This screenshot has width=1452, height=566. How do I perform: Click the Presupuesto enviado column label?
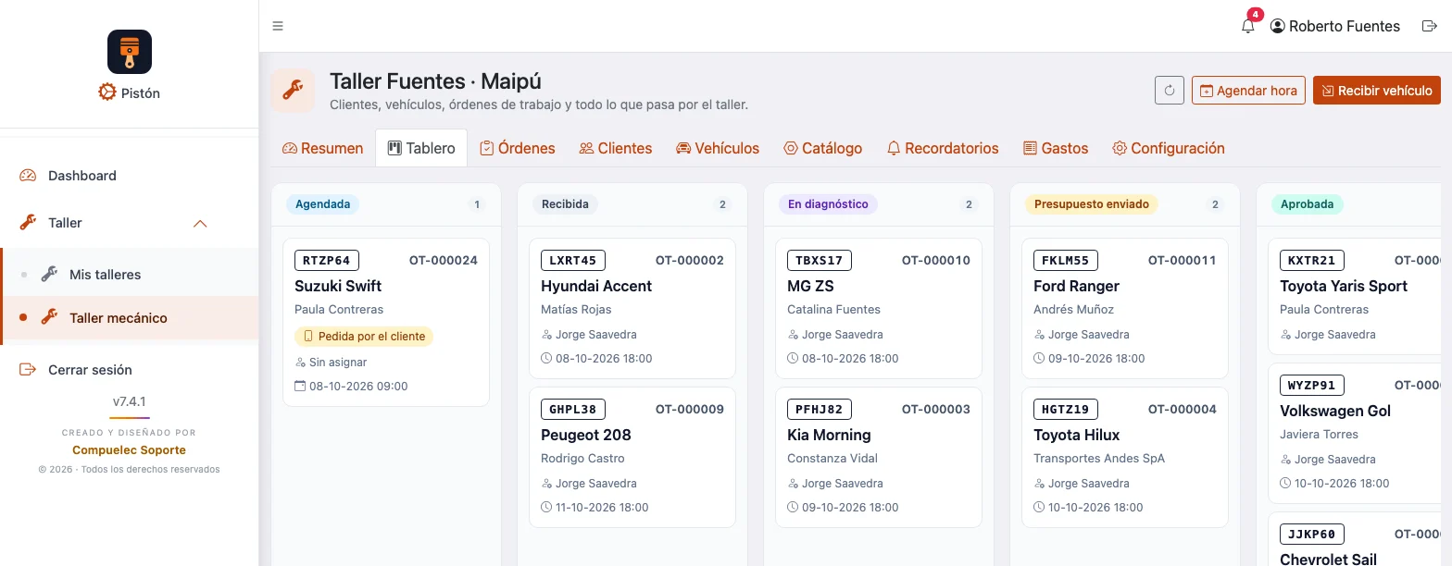click(1091, 204)
